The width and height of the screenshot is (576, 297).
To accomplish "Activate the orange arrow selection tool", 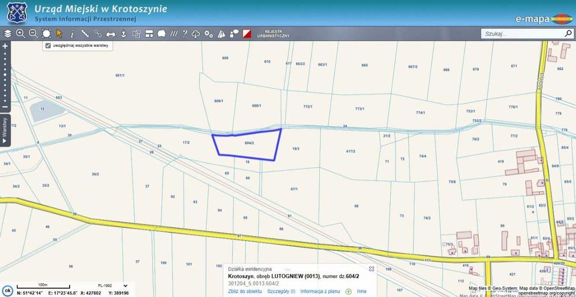I will [59, 34].
